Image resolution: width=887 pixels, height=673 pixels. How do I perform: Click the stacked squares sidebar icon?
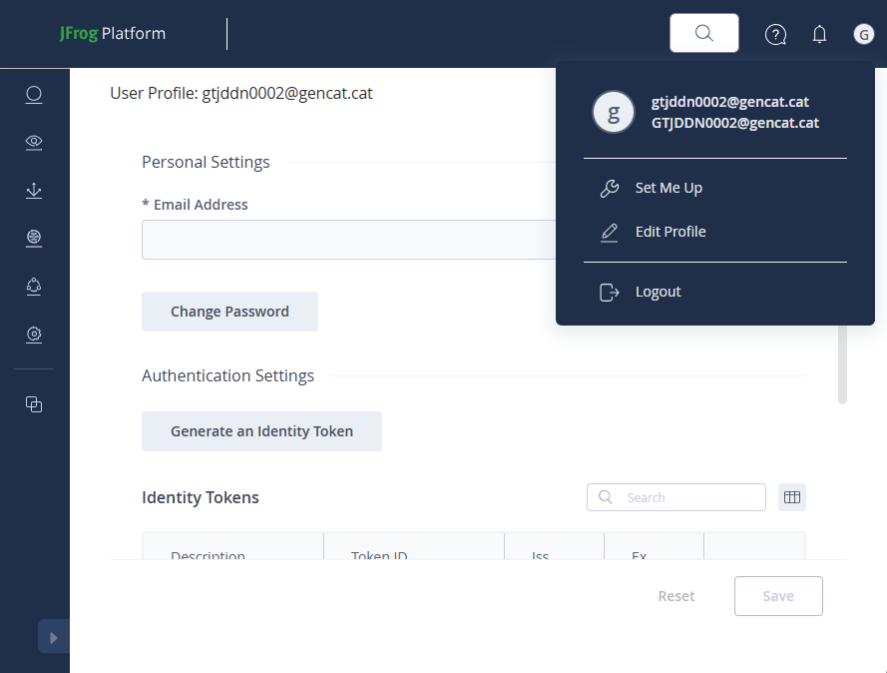[x=34, y=404]
